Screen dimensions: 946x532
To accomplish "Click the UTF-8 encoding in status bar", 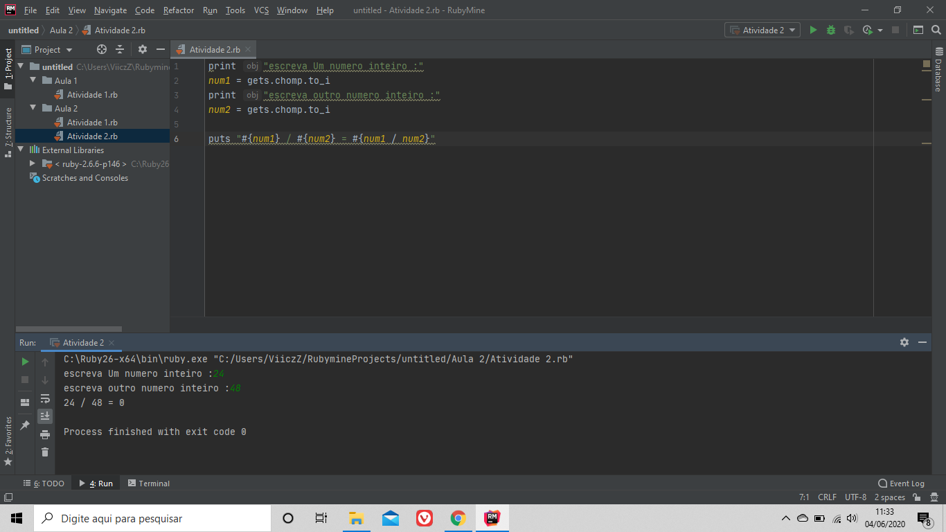I will click(855, 497).
